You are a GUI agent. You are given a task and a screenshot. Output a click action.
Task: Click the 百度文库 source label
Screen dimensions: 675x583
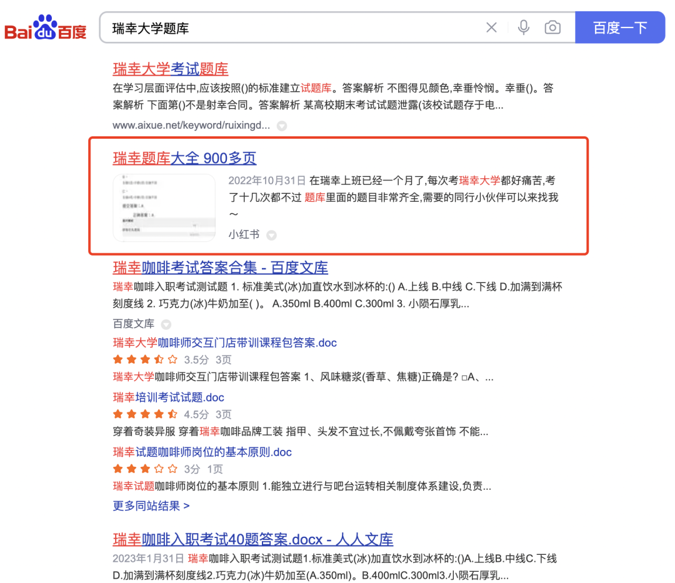click(x=134, y=324)
